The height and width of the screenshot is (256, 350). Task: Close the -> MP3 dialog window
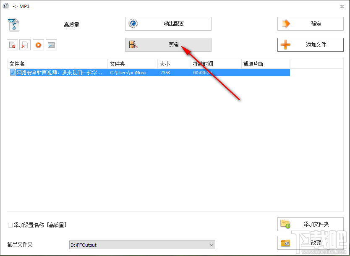coord(342,6)
